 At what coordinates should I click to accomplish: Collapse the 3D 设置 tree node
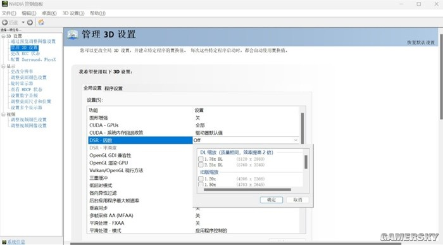3,36
